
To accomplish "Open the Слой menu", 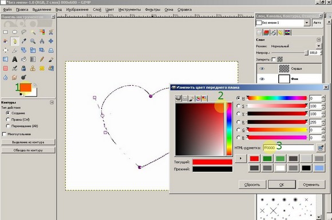I will coord(97,10).
